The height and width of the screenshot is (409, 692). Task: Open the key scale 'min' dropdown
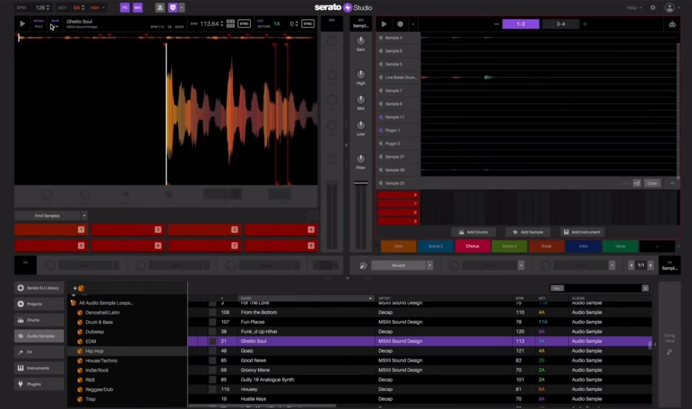click(97, 7)
